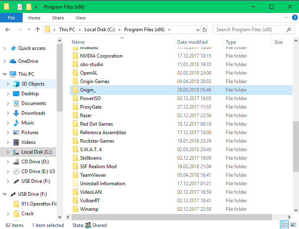Select the TeamViewer folder icon
Viewport: 299px width, 229px height.
coord(75,175)
